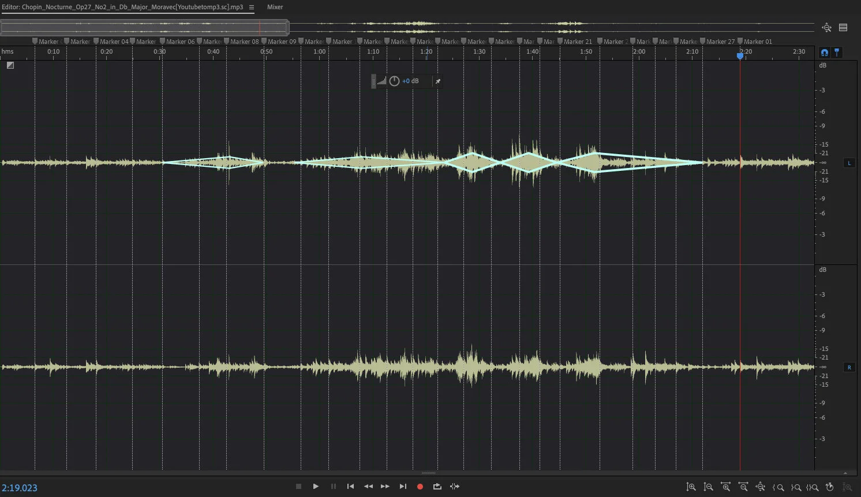
Task: Click the Rewind button
Action: (368, 487)
